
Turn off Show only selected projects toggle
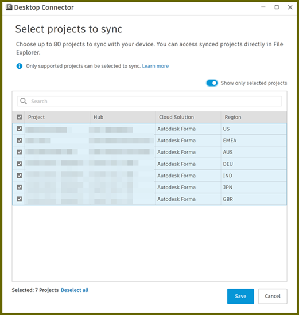tap(212, 83)
